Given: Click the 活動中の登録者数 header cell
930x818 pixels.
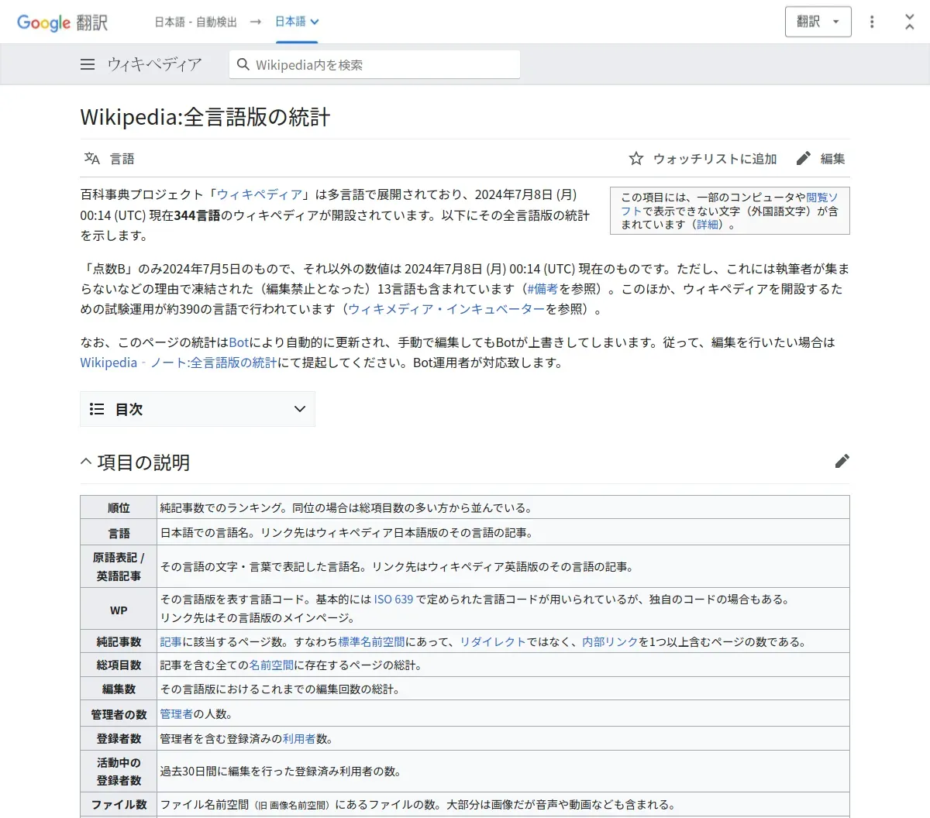Looking at the screenshot, I should pos(119,772).
